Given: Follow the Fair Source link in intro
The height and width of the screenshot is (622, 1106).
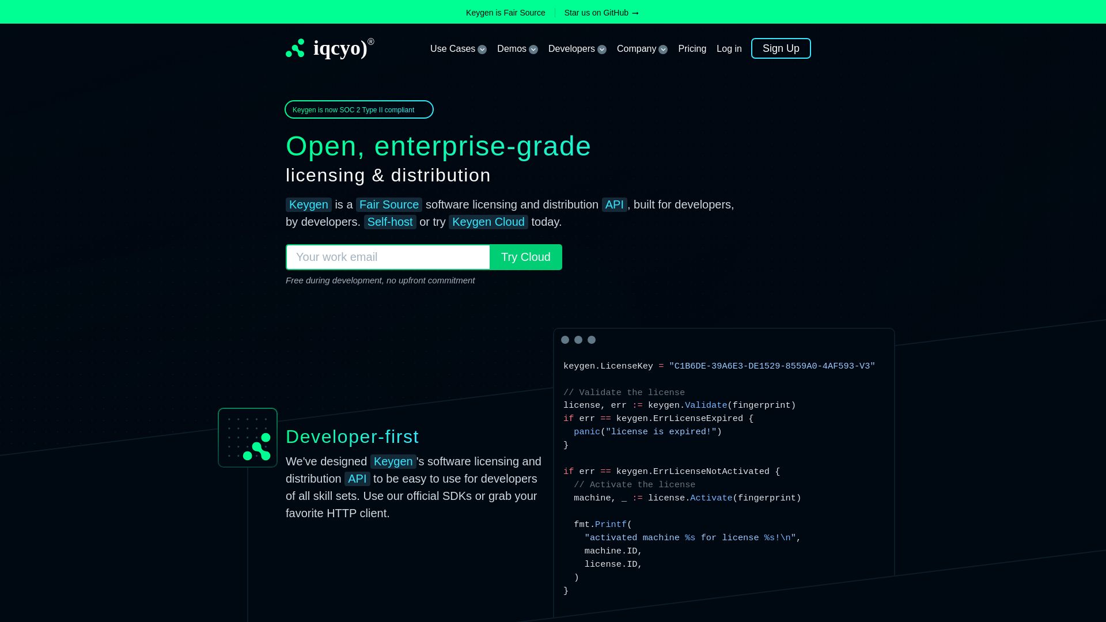Looking at the screenshot, I should [x=389, y=204].
